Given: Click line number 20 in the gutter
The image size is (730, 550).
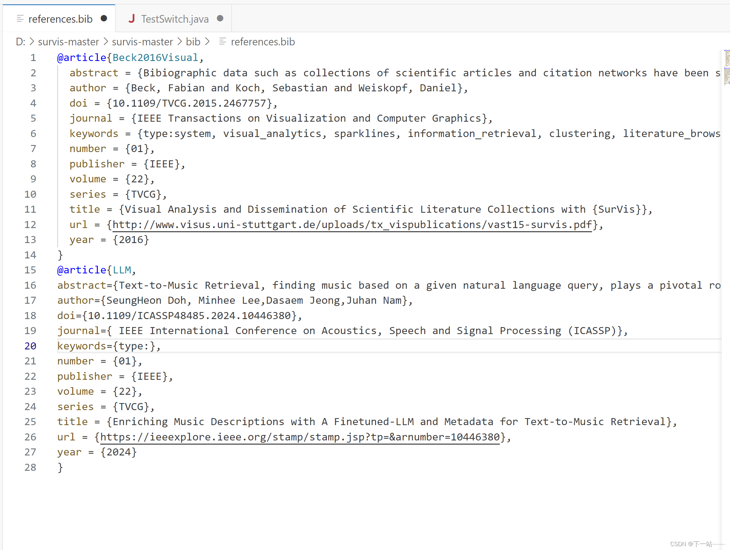Looking at the screenshot, I should (x=30, y=346).
